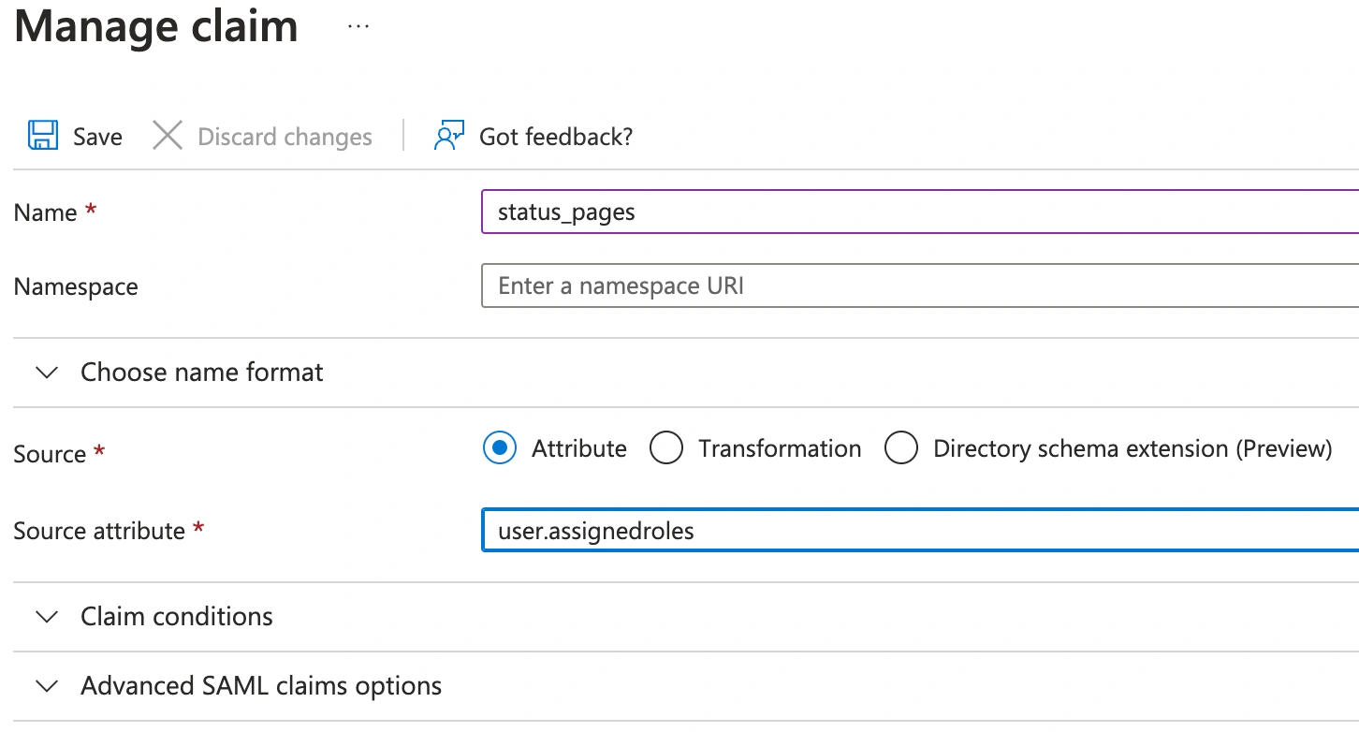1359x732 pixels.
Task: Click the Save floppy disk icon
Action: (43, 136)
